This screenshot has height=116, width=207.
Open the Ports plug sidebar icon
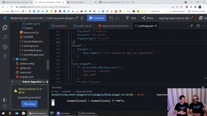tap(5, 56)
